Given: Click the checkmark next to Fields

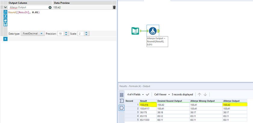Looking at the screenshot, I should pos(147,94).
